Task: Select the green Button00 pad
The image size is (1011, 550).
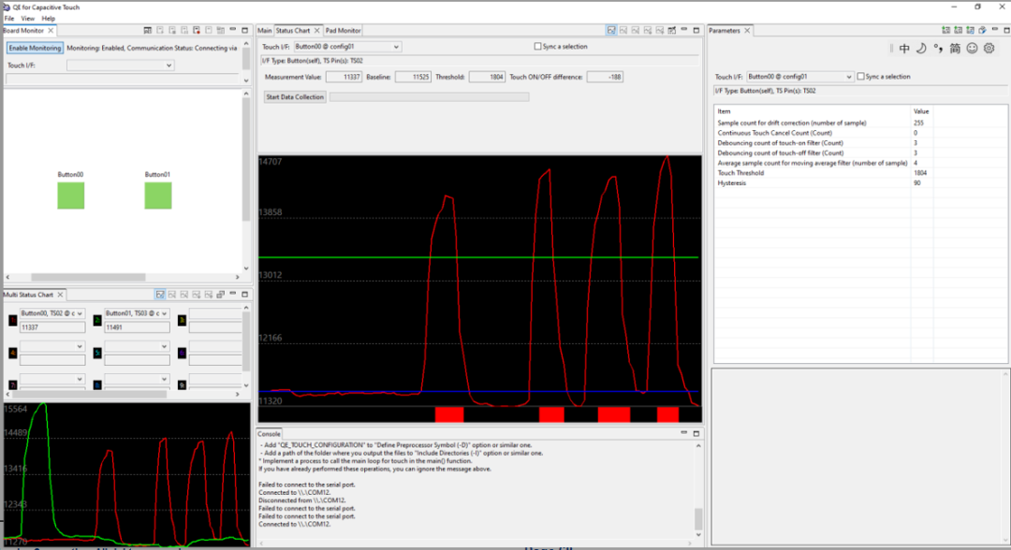Action: tap(71, 195)
